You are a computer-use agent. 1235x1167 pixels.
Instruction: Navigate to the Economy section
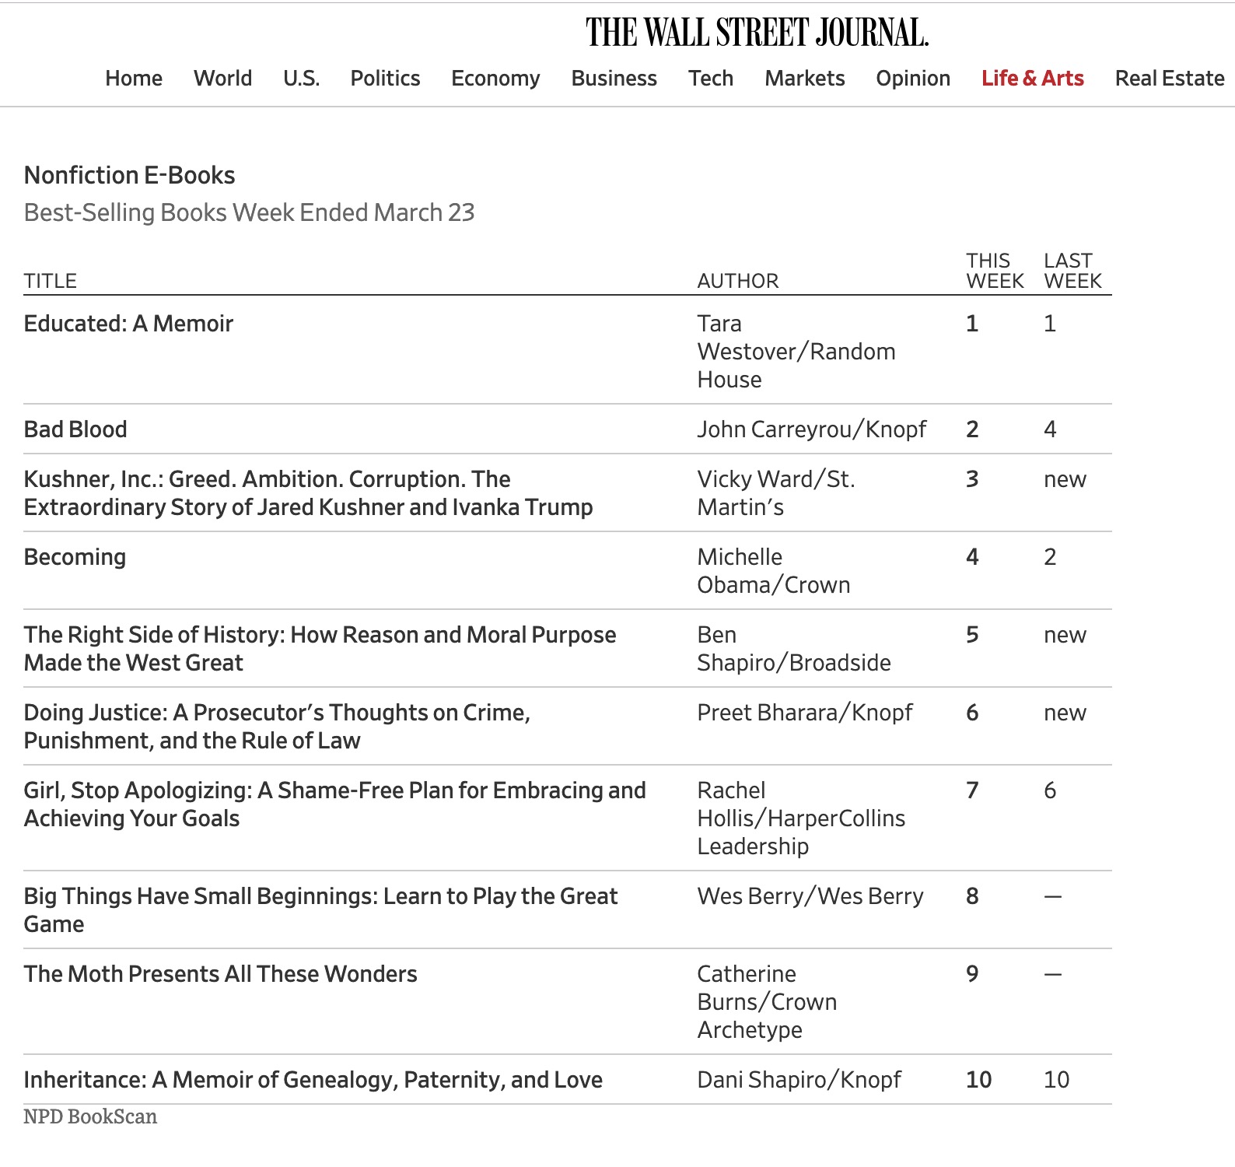pyautogui.click(x=495, y=79)
